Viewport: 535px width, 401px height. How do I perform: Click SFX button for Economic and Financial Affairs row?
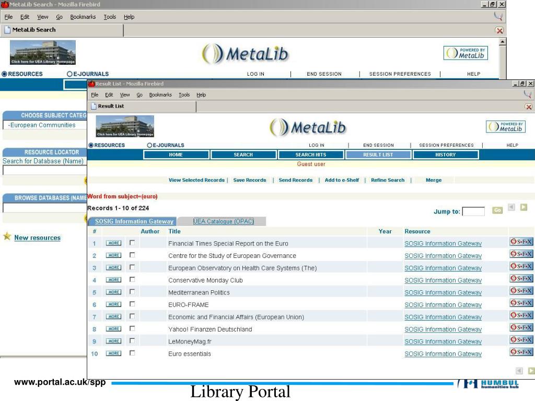(521, 315)
